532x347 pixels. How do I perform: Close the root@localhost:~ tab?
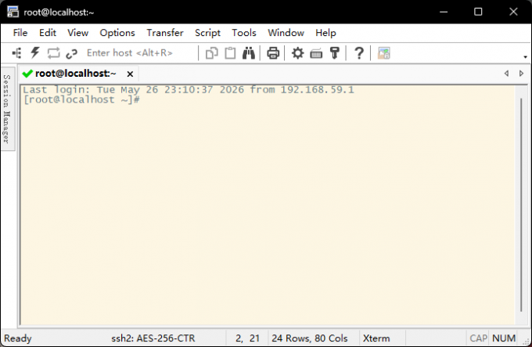[130, 74]
